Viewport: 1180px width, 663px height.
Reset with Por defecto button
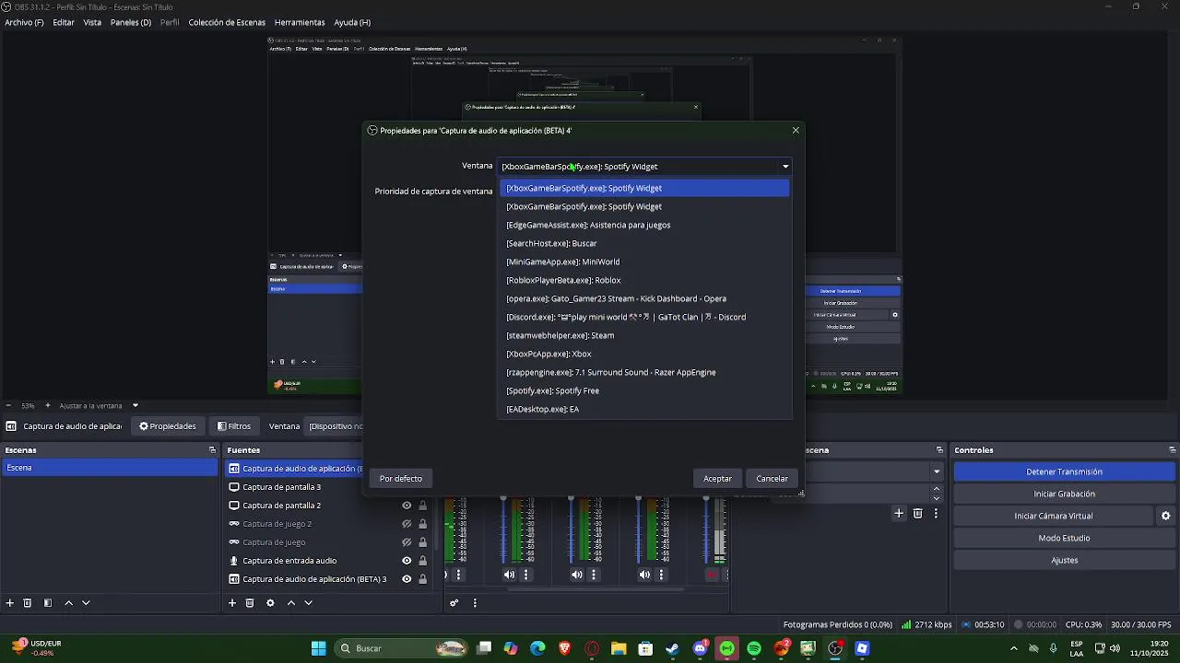[x=401, y=479]
